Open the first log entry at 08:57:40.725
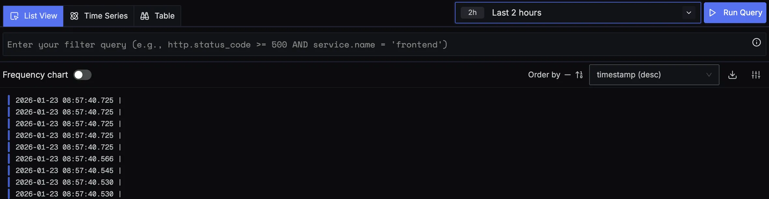Viewport: 769px width, 199px height. coord(65,100)
